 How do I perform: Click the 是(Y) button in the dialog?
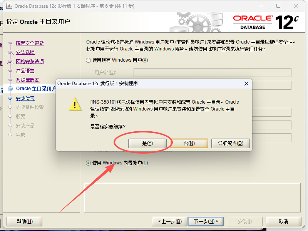point(147,143)
